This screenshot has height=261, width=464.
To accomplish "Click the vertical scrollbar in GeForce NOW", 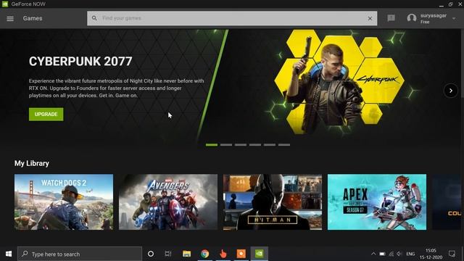I will point(462,63).
